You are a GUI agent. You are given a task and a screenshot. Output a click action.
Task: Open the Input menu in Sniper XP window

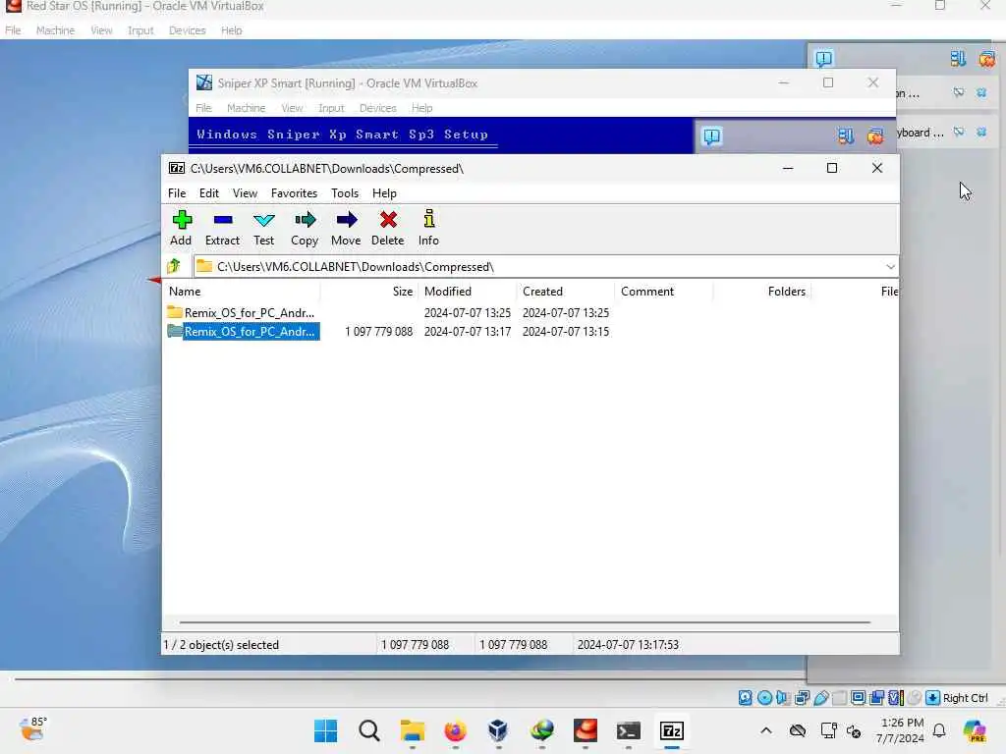pyautogui.click(x=331, y=108)
